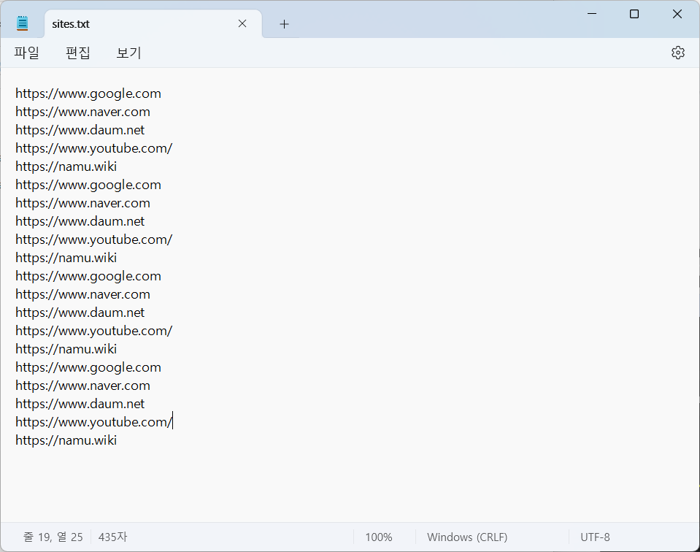
Task: Click the fourth line https://www.youtube.com/
Action: 93,149
